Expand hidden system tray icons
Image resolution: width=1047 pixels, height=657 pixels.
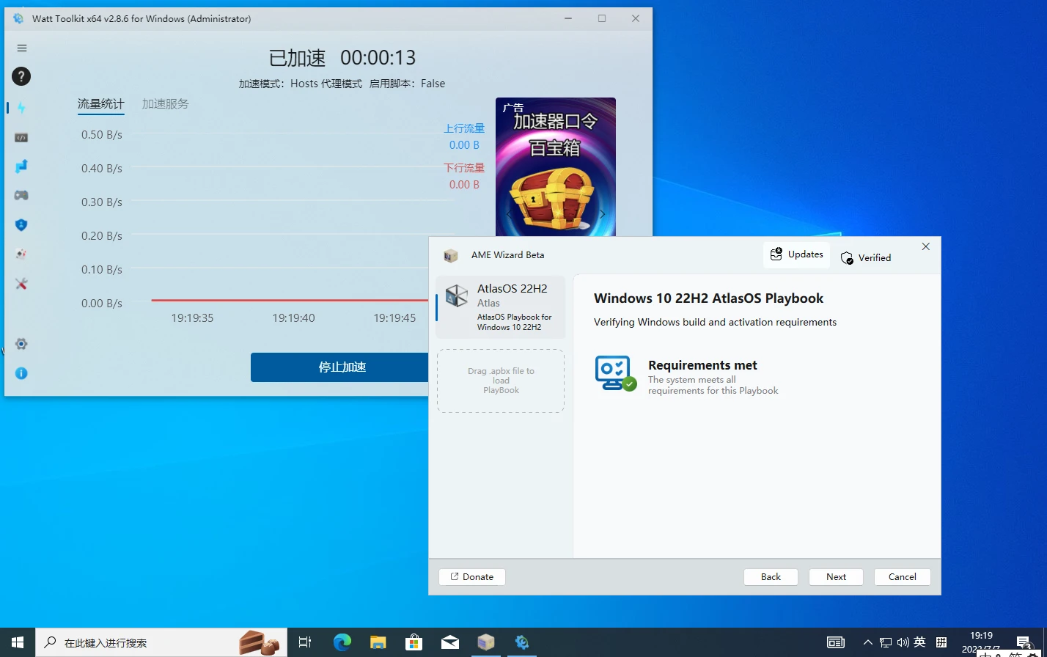pos(868,642)
